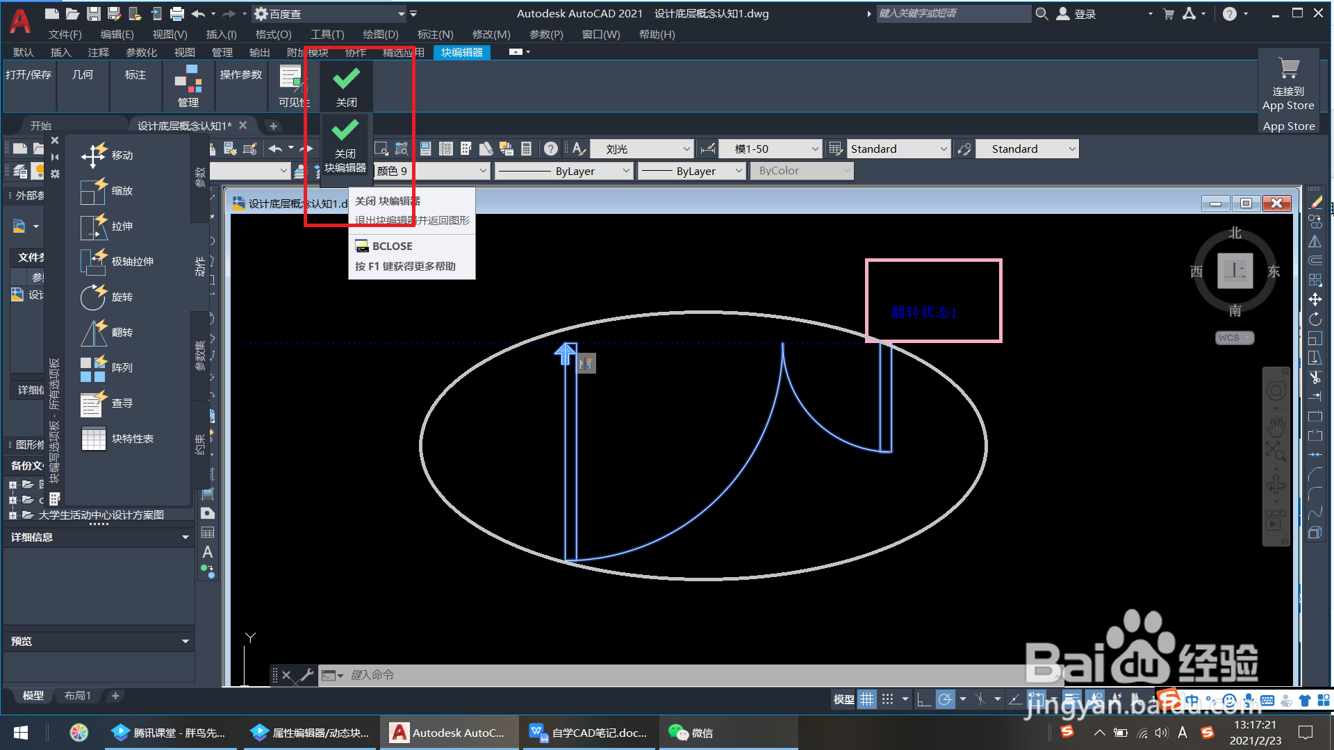Toggle polar tracking in status bar
The width and height of the screenshot is (1334, 750).
[945, 699]
